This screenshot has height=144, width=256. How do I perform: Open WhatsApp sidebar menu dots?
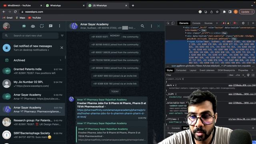click(x=60, y=26)
